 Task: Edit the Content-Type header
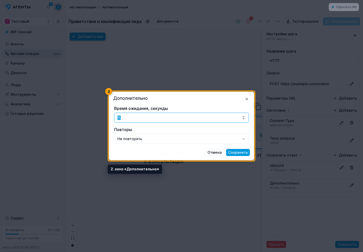point(342,123)
